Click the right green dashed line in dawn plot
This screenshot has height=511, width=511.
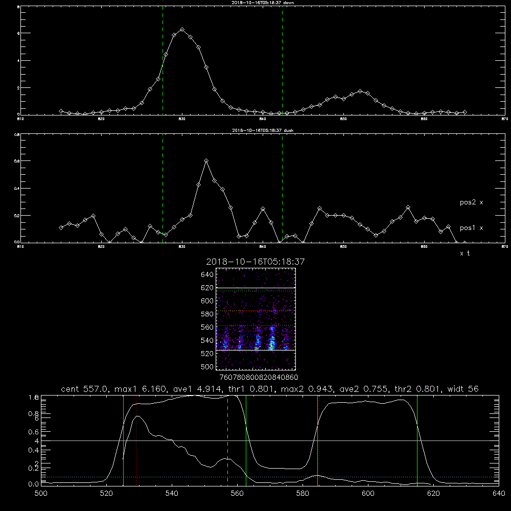(x=282, y=60)
